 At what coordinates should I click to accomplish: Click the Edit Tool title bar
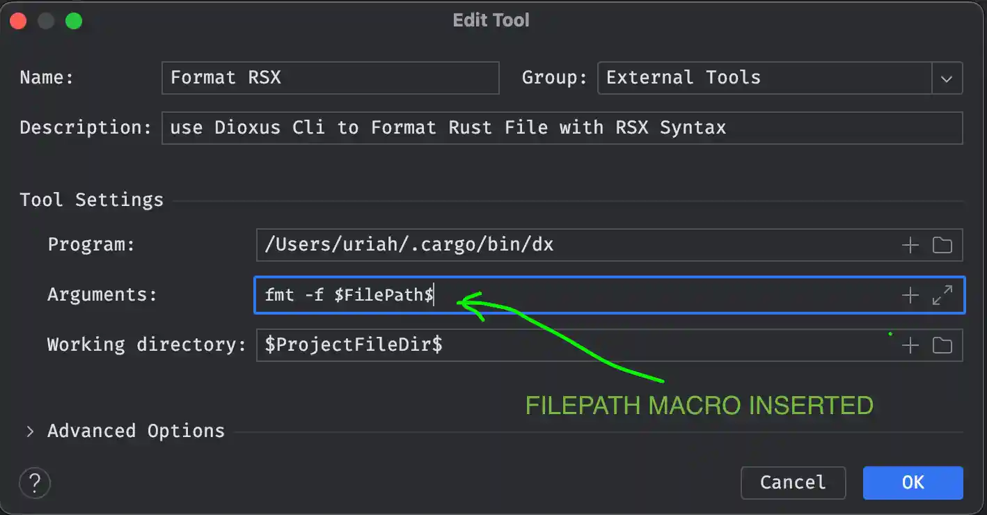(x=491, y=20)
